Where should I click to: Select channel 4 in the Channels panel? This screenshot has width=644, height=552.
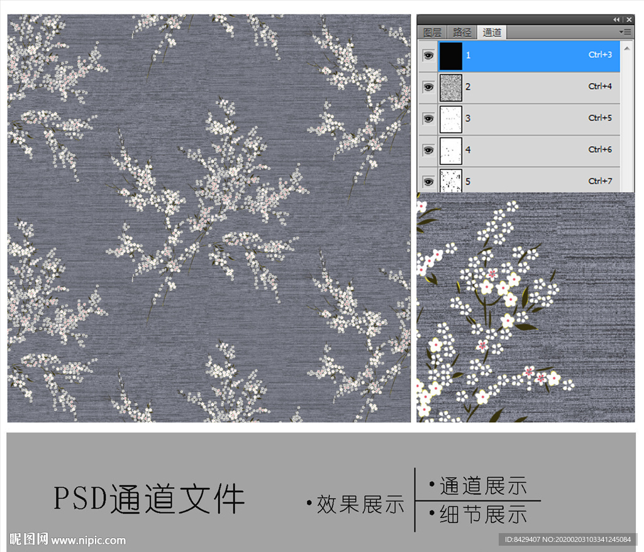pyautogui.click(x=541, y=150)
